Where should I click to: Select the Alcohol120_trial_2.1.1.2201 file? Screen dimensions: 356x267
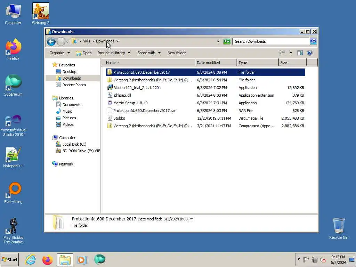pos(205,88)
